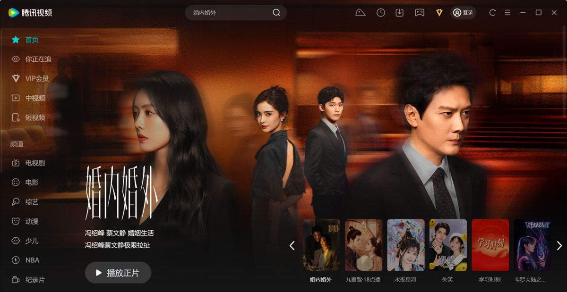Click the text 冯绍峰蔡文静极限拉扯

tap(117, 245)
